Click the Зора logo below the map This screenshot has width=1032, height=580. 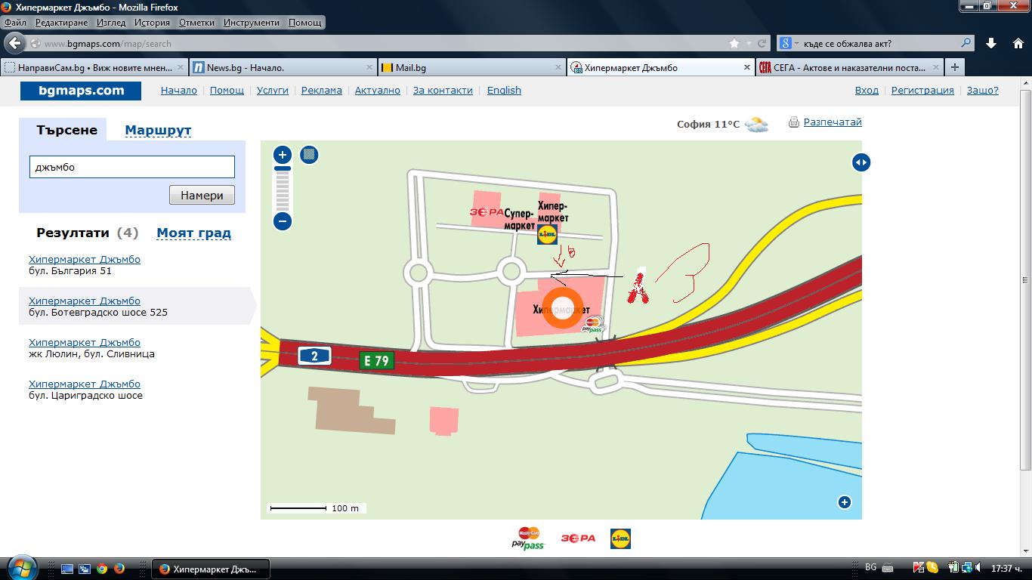578,538
